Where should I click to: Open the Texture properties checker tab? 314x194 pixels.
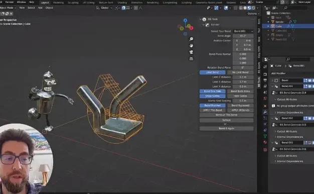(265, 150)
